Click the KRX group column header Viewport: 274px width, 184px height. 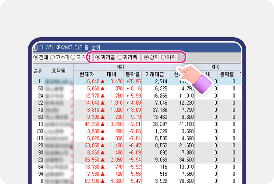pyautogui.click(x=215, y=67)
